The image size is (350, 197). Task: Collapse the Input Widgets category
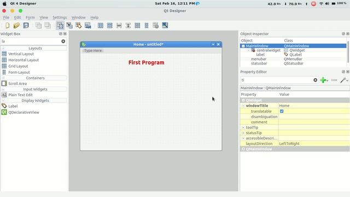(3, 89)
